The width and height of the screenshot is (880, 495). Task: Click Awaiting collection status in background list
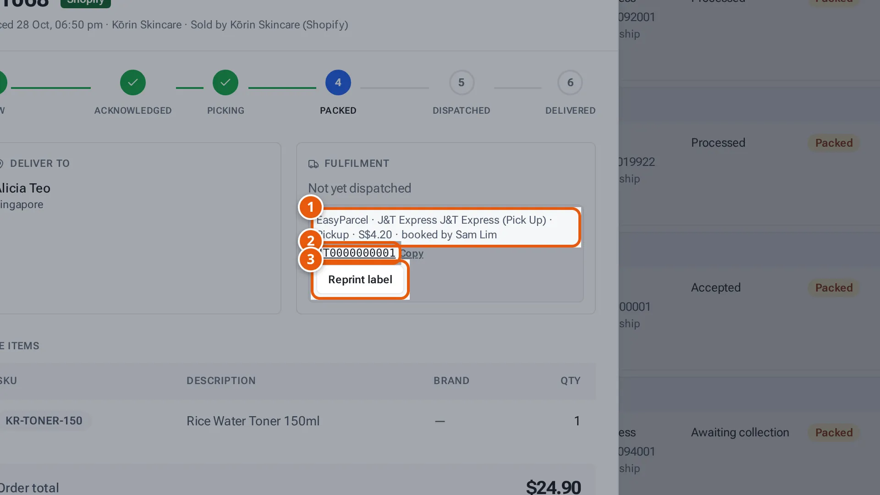740,433
